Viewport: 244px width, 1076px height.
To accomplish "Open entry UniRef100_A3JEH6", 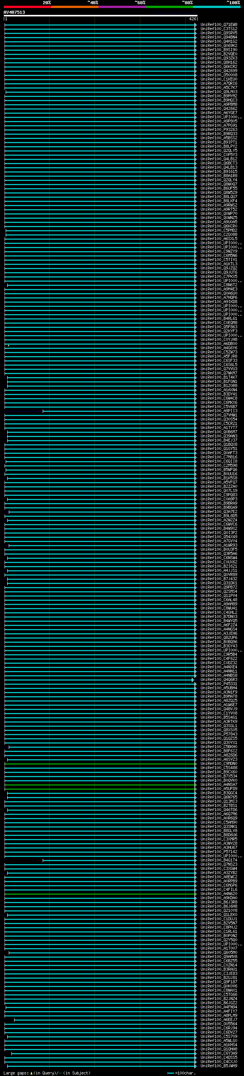I will [218, 634].
